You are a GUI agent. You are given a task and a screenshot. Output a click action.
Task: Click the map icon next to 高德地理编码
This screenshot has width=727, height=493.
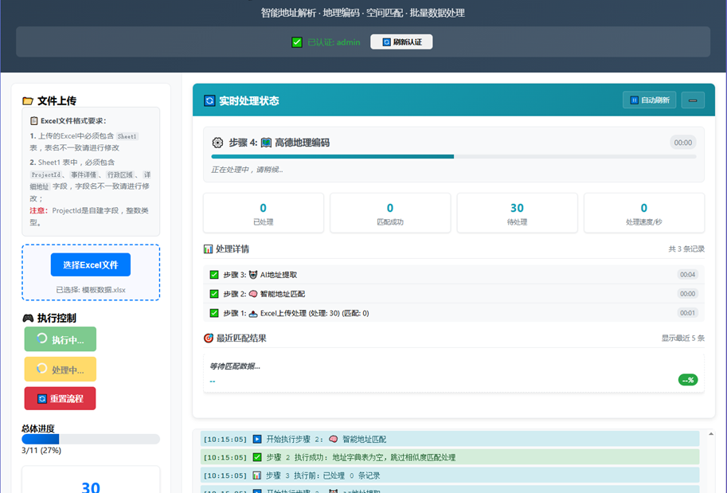266,143
